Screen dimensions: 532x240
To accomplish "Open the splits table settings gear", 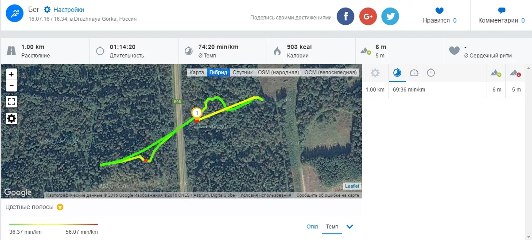I will [375, 73].
